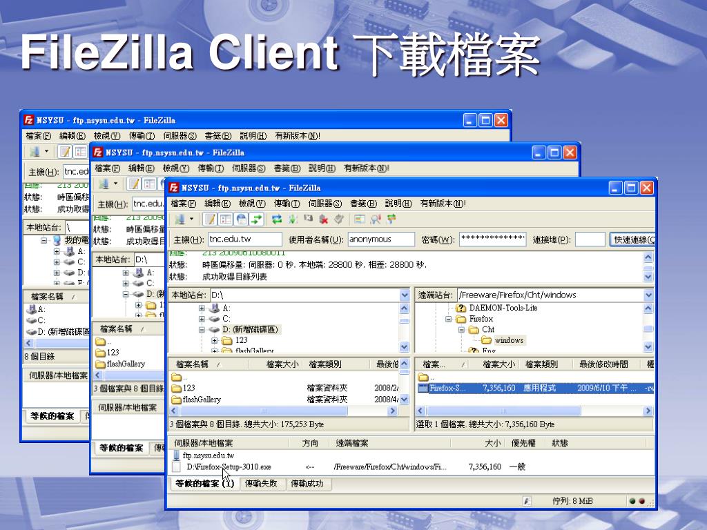Toggle message log icon in middle window

(134, 184)
